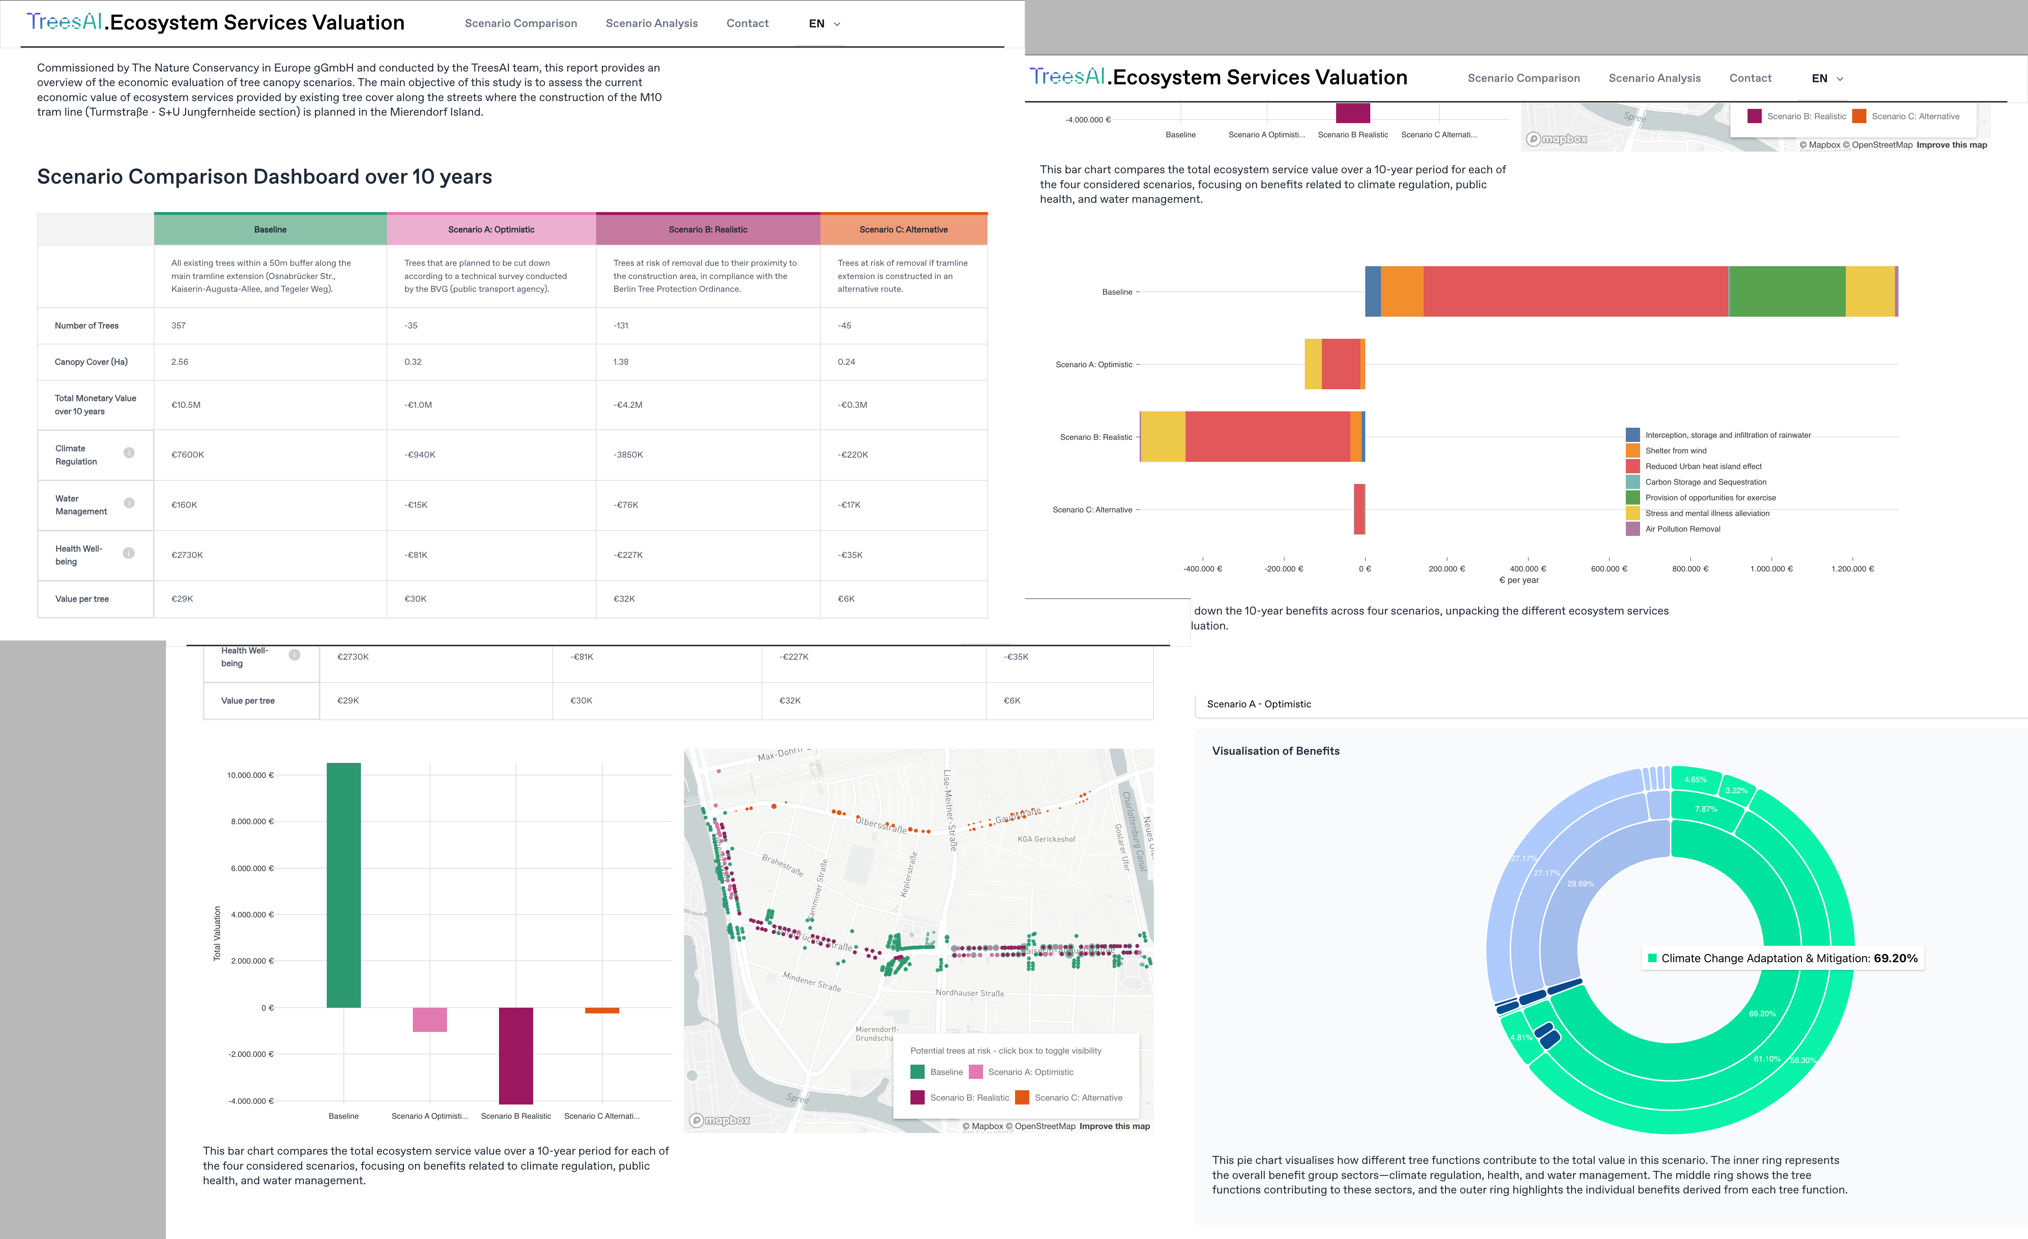Click info icon beside Water Management row
This screenshot has height=1239, width=2028.
pyautogui.click(x=129, y=503)
